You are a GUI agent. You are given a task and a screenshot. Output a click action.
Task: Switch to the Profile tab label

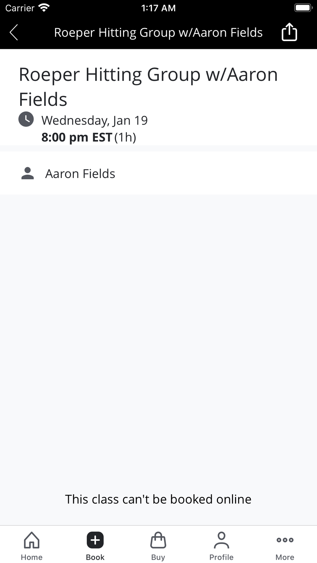(x=221, y=557)
